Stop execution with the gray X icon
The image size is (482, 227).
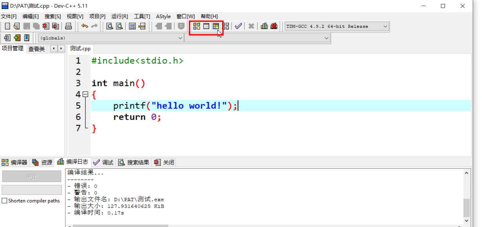coord(251,26)
